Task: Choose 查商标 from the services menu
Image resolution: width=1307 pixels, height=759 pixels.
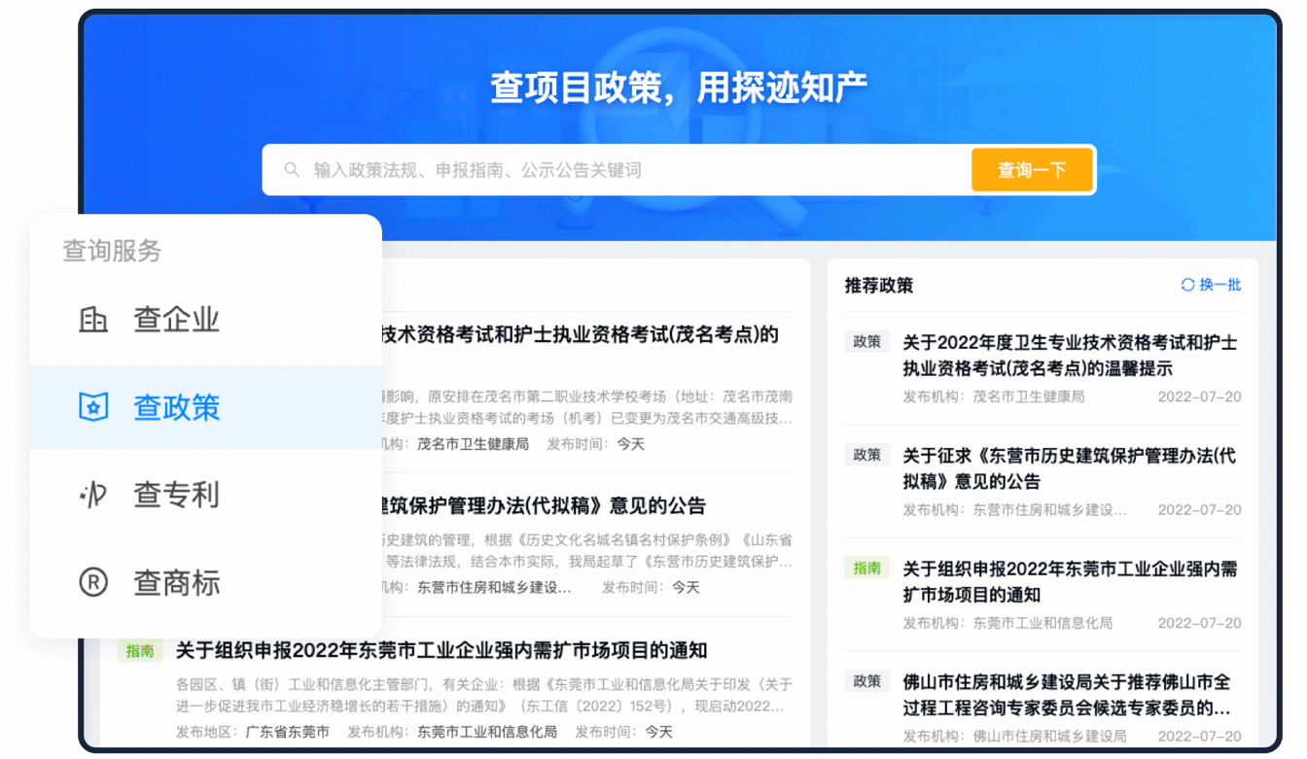Action: (176, 582)
